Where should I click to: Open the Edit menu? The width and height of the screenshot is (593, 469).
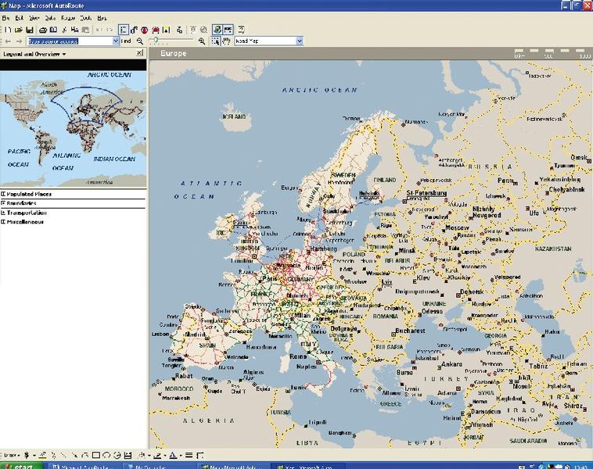pyautogui.click(x=20, y=18)
